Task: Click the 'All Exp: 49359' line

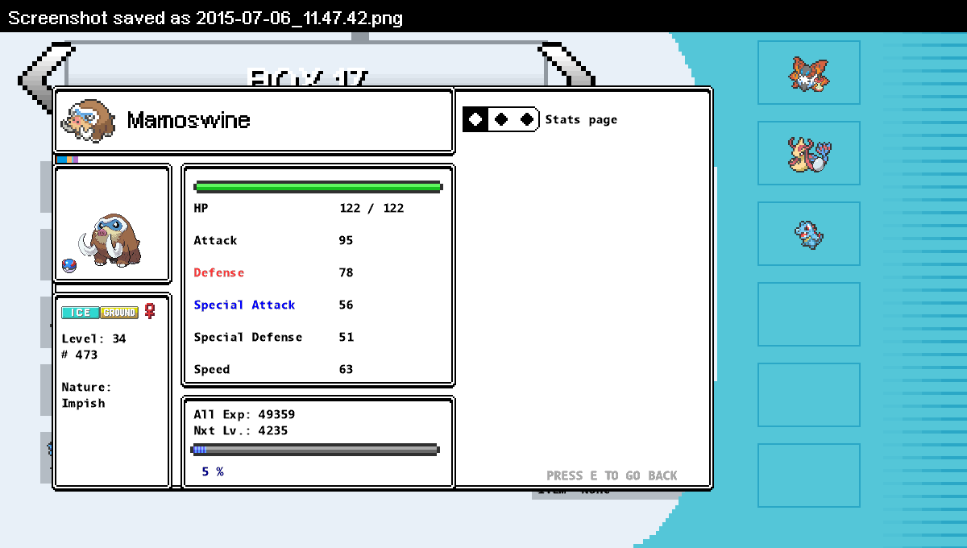Action: [244, 414]
